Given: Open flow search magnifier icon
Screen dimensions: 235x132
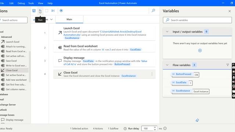Looking at the screenshot, I should (x=153, y=11).
